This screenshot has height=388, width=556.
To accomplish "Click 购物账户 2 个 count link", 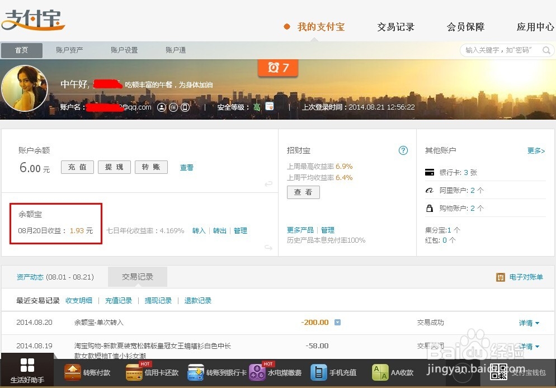I will 473,208.
